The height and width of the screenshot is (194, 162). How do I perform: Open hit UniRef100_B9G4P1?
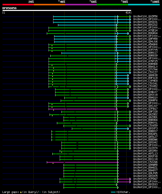(145, 134)
